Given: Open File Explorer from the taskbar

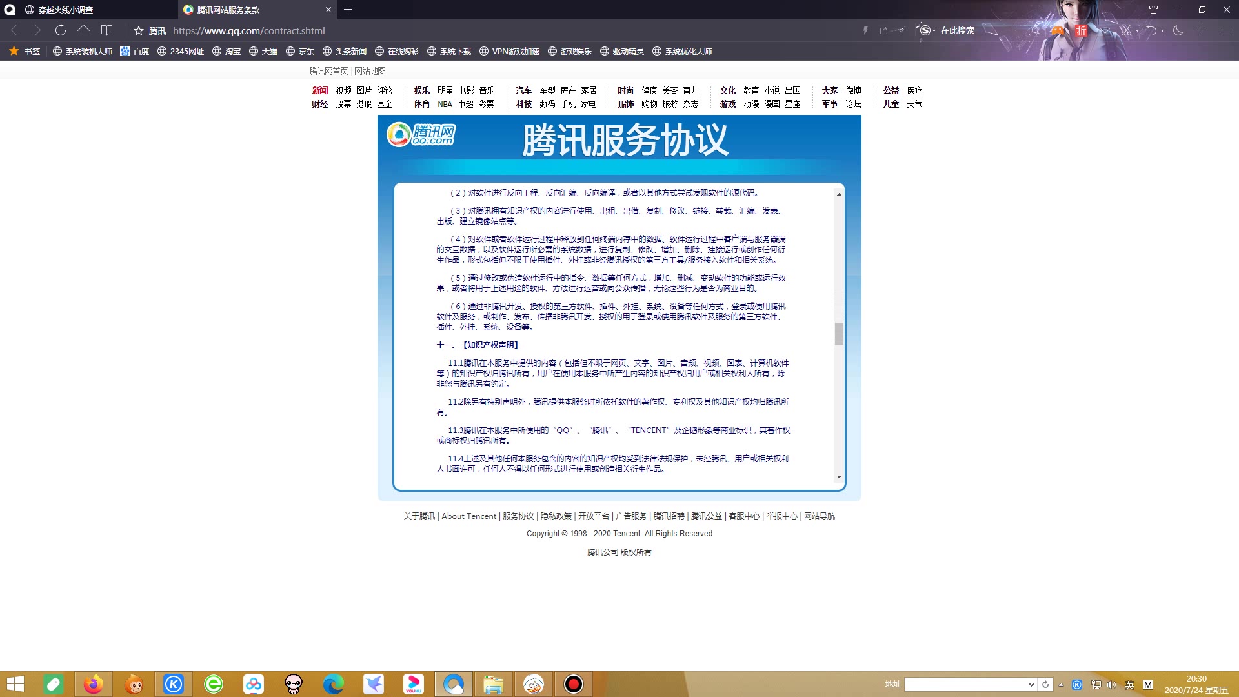Looking at the screenshot, I should 494,684.
